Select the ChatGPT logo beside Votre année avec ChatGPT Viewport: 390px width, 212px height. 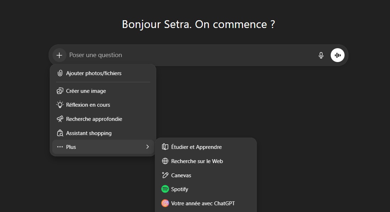click(x=165, y=203)
